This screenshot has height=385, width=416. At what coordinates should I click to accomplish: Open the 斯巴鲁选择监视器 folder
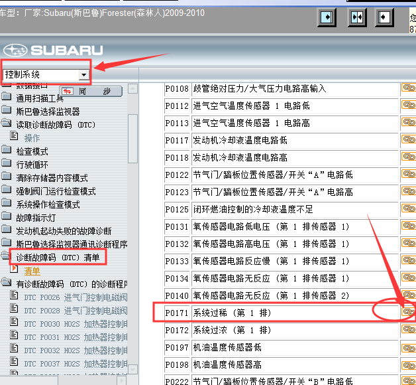[x=48, y=112]
